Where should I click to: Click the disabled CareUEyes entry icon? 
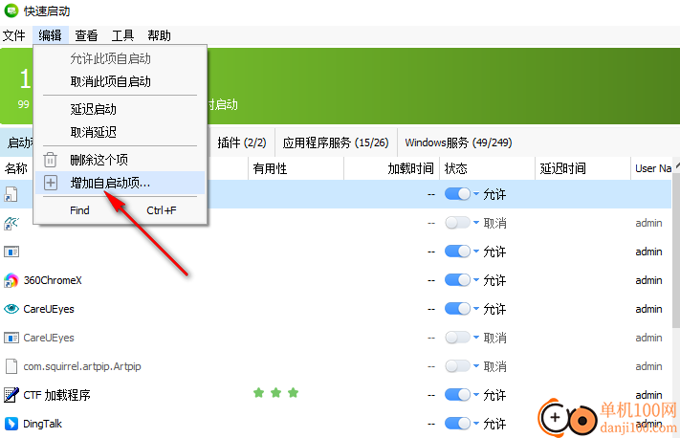coord(11,338)
